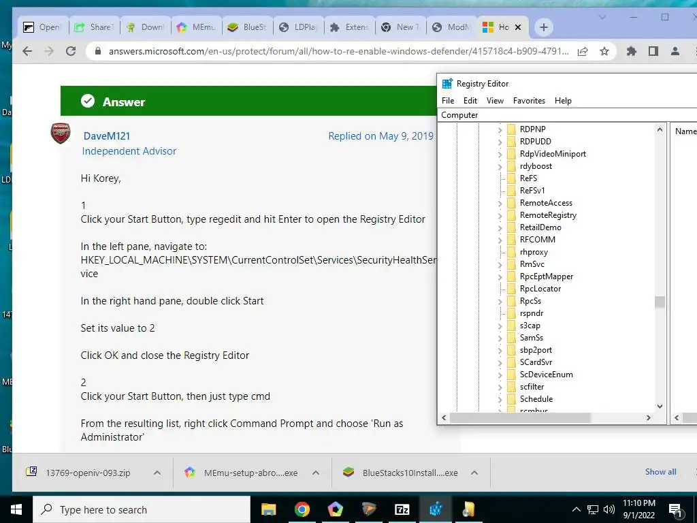Screen dimensions: 697x523
Task: Open Registry Editor Favorites menu
Action: 529,101
